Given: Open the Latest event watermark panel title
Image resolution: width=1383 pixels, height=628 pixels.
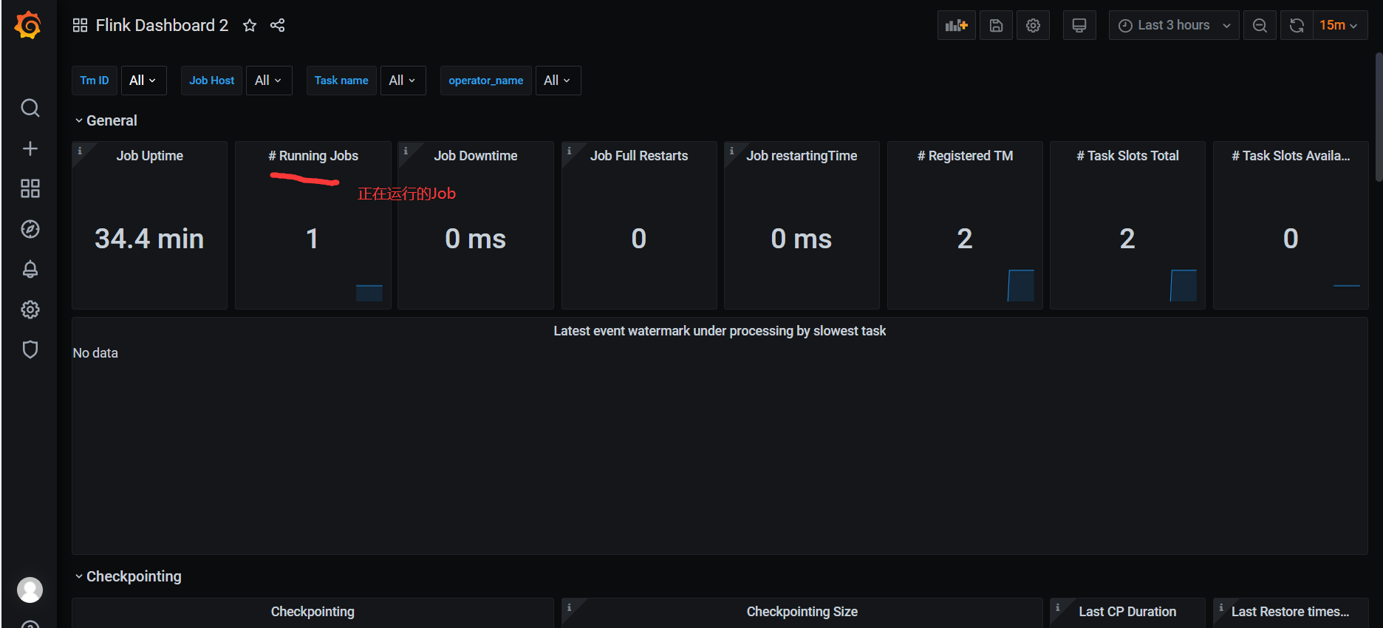Looking at the screenshot, I should click(x=720, y=331).
